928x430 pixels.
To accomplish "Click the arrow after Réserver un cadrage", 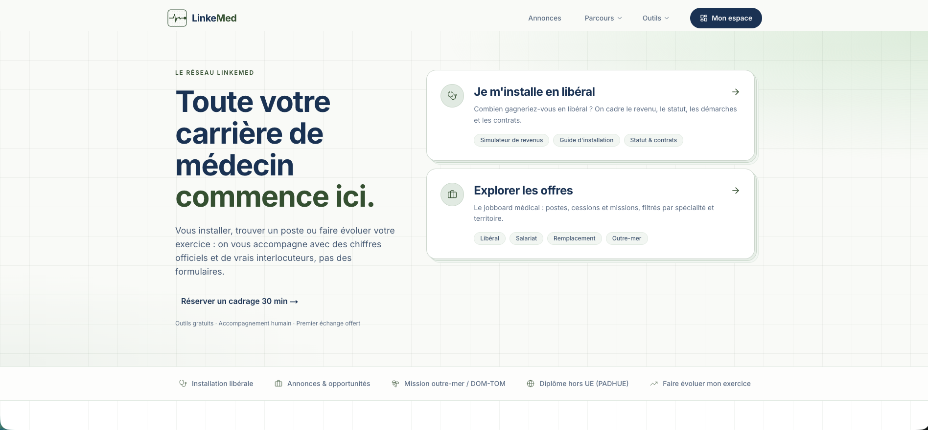I will point(294,302).
